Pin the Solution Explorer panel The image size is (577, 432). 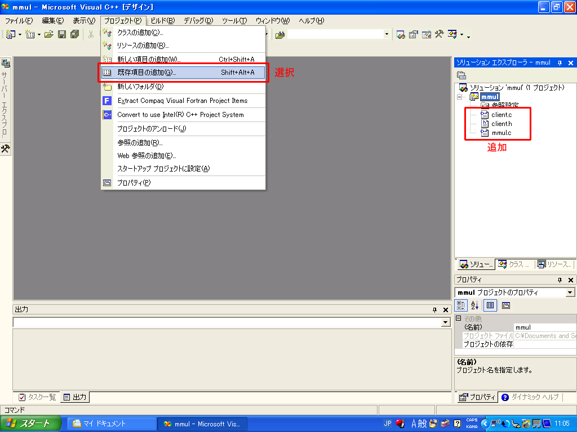pos(560,63)
